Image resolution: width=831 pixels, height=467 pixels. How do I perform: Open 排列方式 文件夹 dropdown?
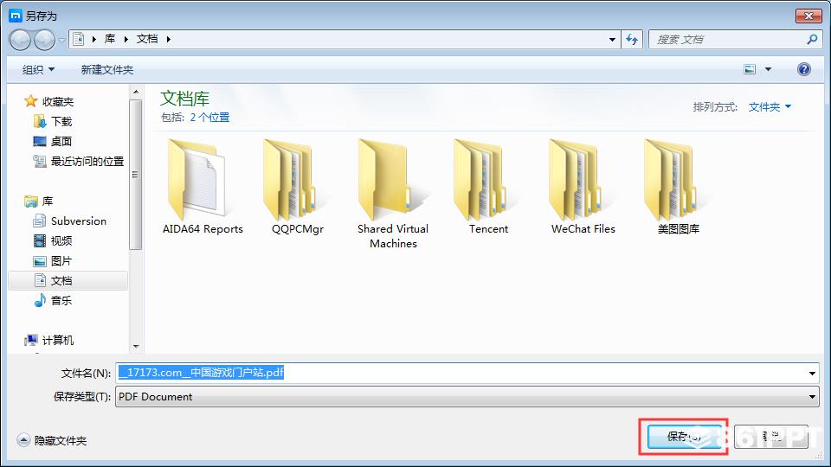(x=770, y=107)
